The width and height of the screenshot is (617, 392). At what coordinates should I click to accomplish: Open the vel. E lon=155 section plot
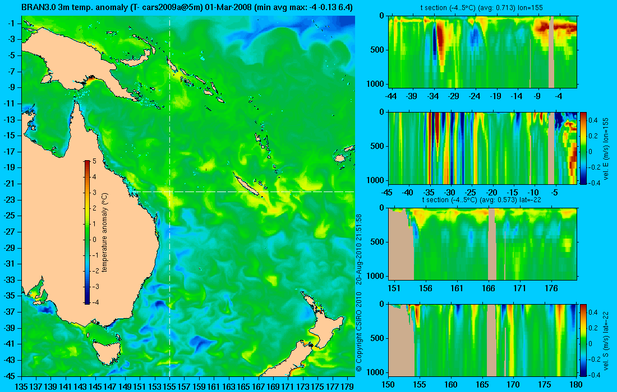coord(483,148)
